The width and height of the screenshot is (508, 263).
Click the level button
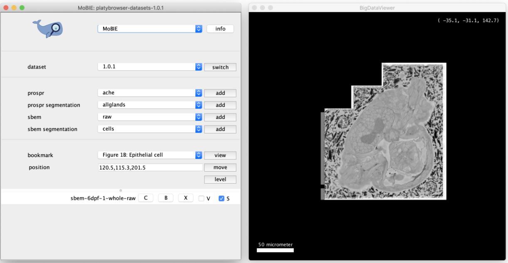(220, 179)
